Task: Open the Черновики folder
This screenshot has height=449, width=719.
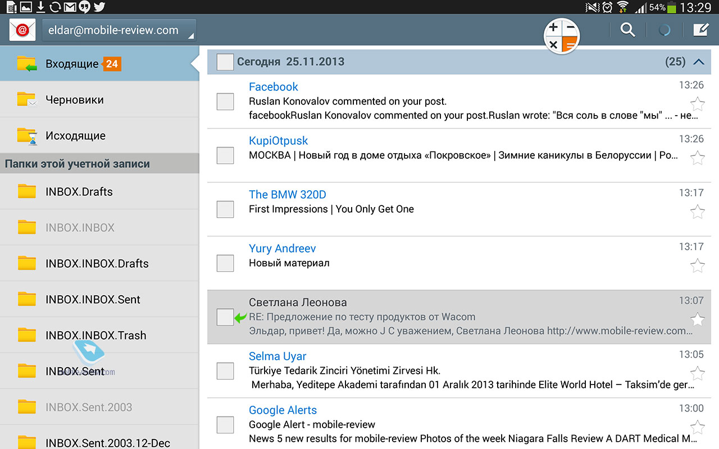Action: coord(99,99)
